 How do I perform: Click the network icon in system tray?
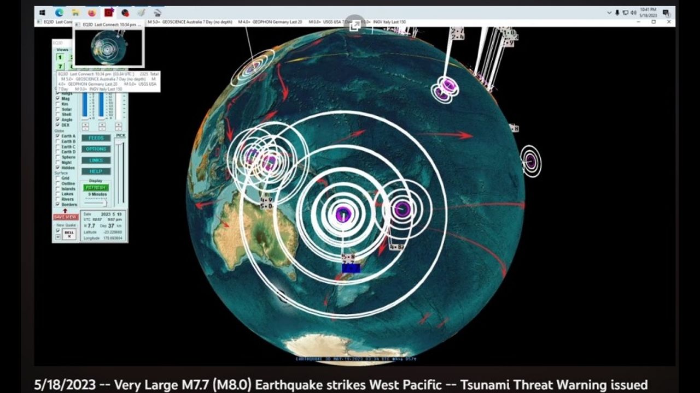click(625, 13)
